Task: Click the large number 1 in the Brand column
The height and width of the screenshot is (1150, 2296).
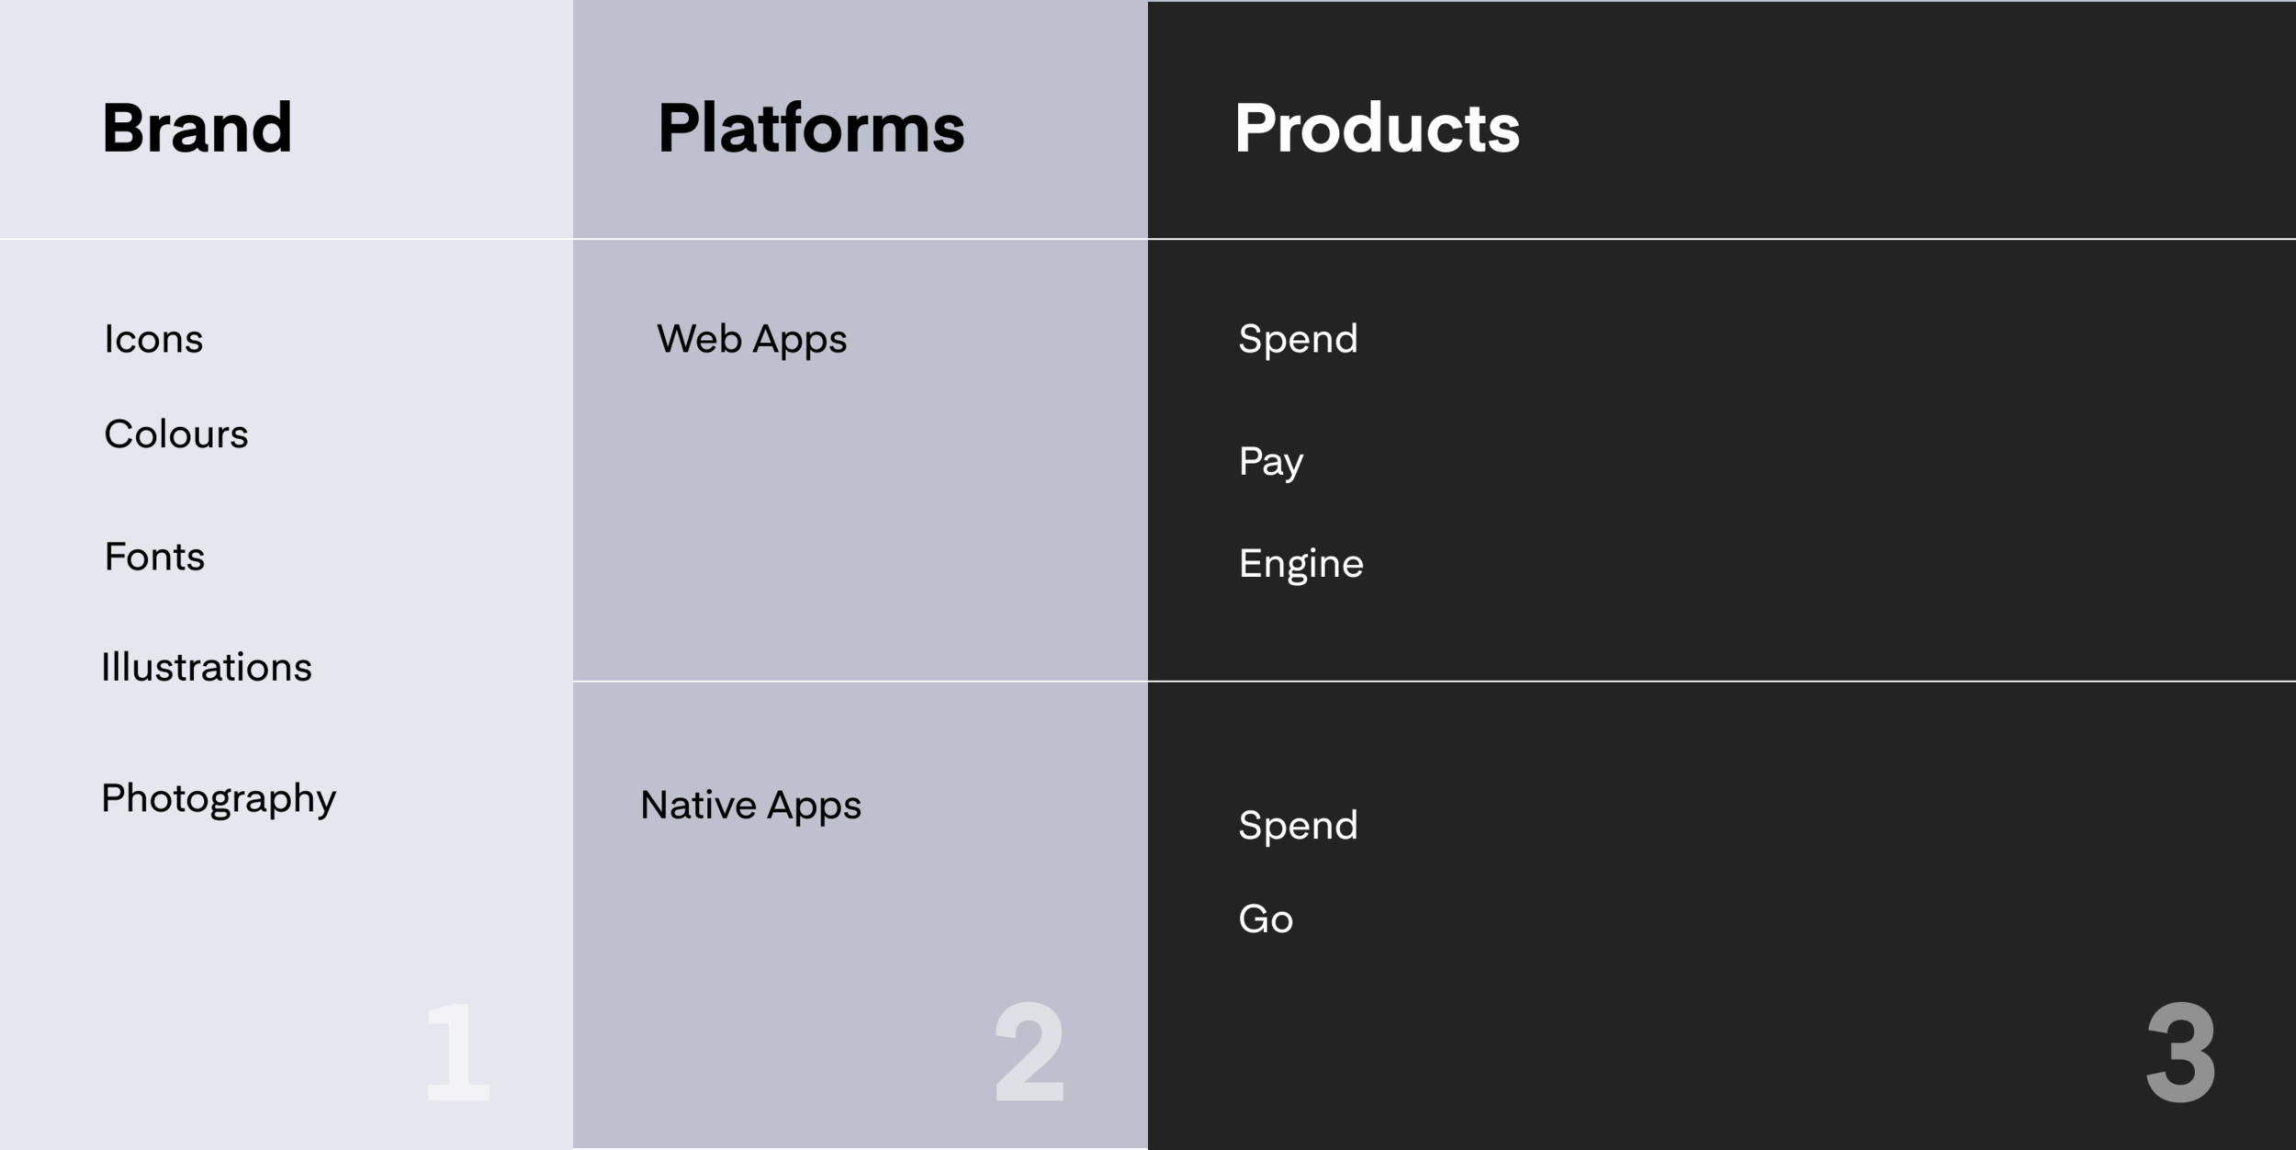Action: click(457, 1052)
